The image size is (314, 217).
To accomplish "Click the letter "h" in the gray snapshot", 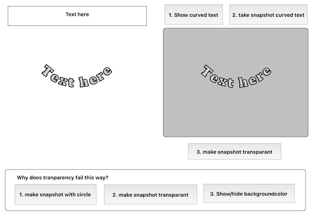I will pos(243,82).
